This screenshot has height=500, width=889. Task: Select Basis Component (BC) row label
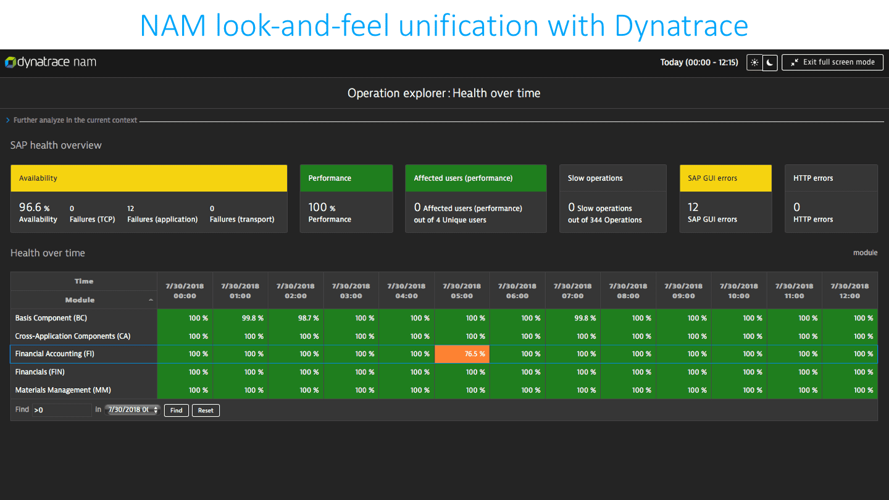click(51, 318)
